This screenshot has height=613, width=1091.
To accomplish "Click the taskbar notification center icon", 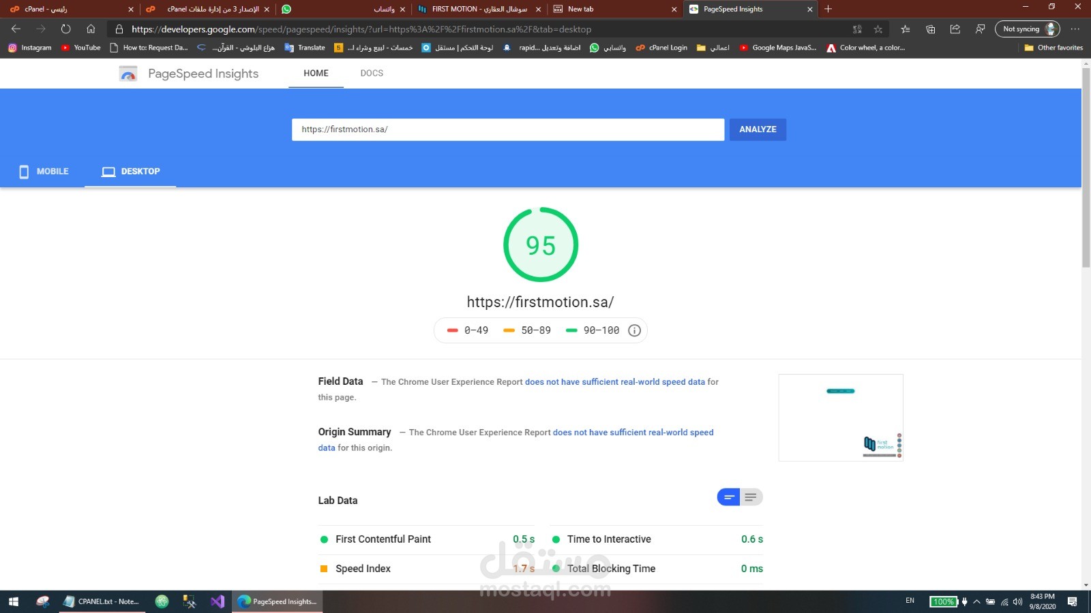I will 1072,601.
